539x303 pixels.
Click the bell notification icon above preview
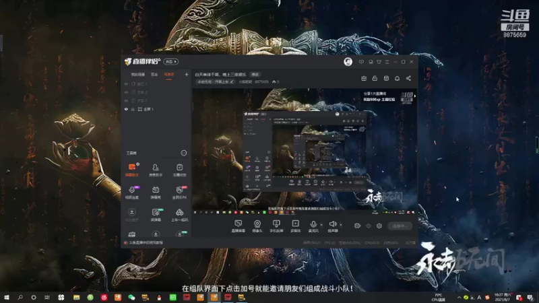tap(397, 78)
